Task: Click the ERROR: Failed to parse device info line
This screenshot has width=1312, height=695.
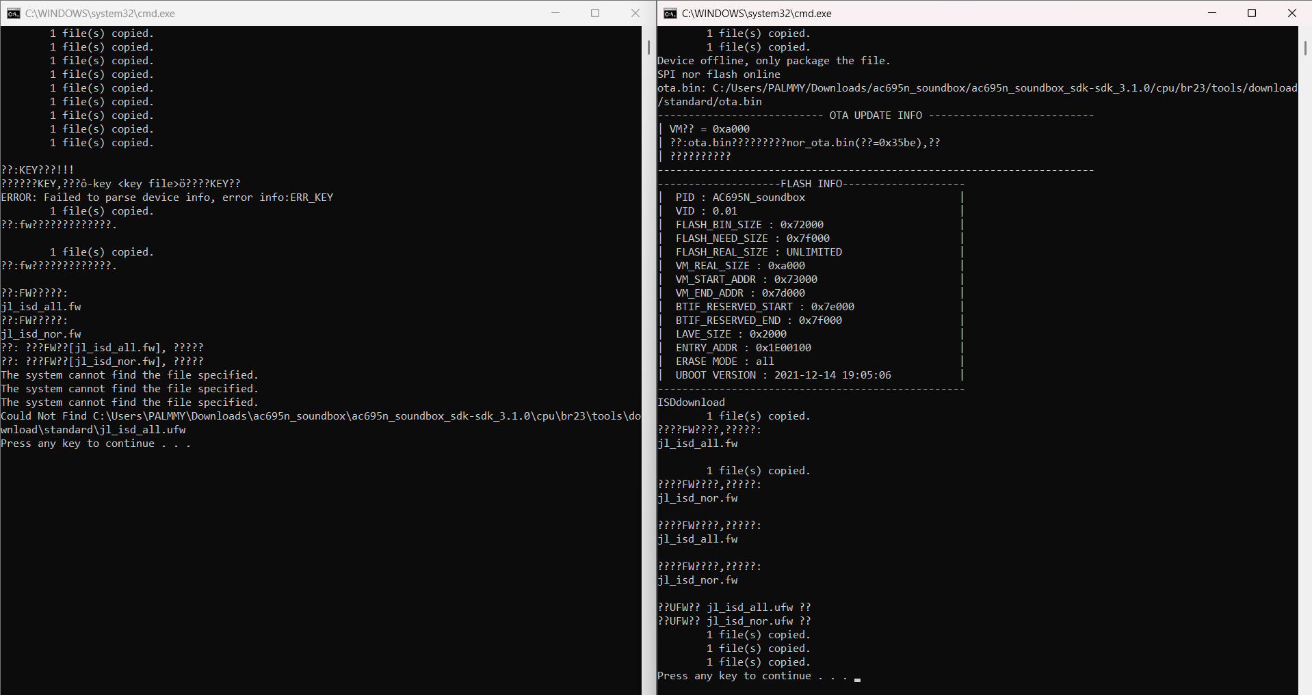Action: pyautogui.click(x=167, y=197)
